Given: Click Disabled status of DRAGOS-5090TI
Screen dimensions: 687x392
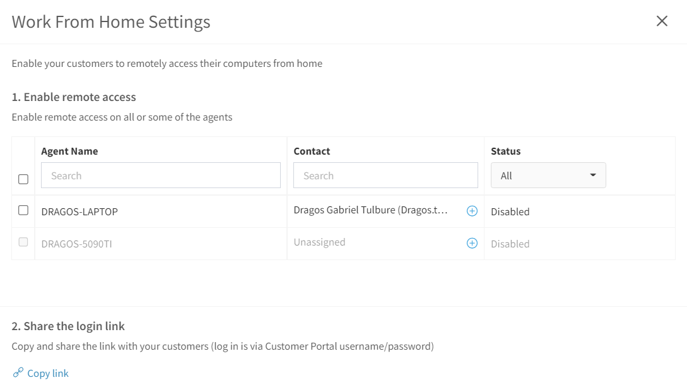Looking at the screenshot, I should click(x=510, y=244).
